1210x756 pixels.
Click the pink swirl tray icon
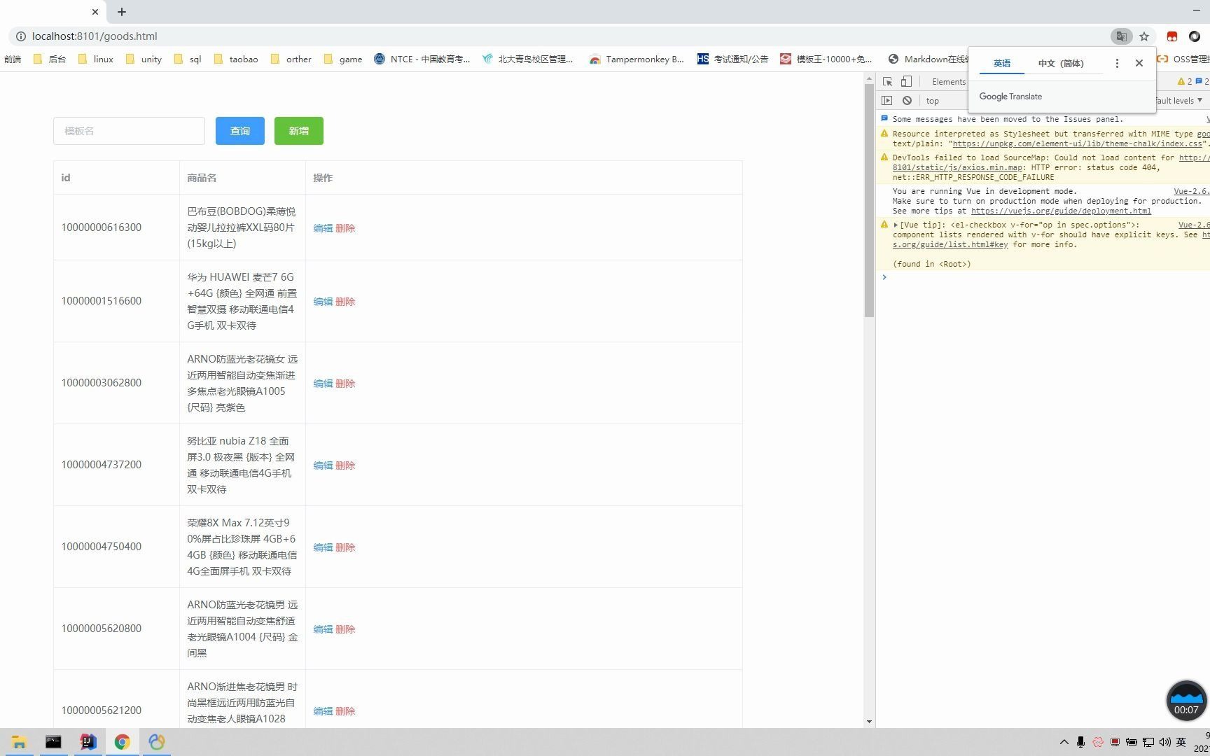(1098, 742)
